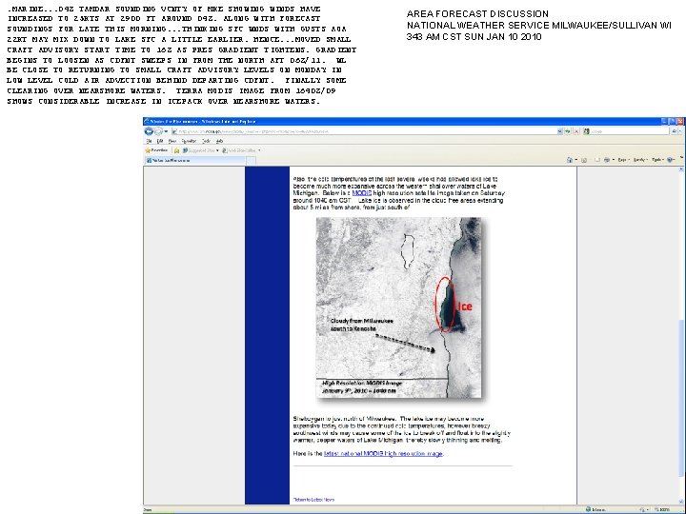Minimize the Internet Explorer window
This screenshot has height=514, width=686.
tap(664, 121)
